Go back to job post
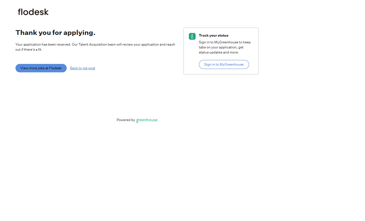 click(x=82, y=68)
